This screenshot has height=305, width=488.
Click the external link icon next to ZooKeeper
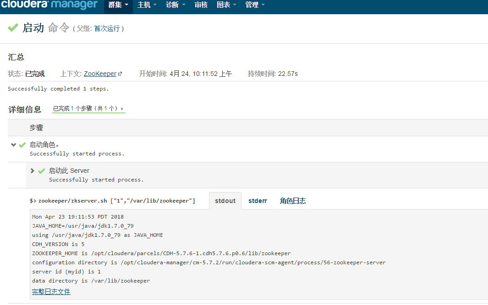120,74
